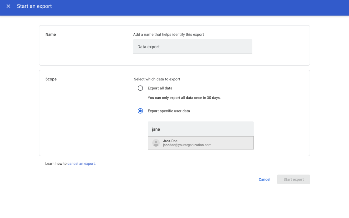Click the user search field containing jane
Image resolution: width=349 pixels, height=218 pixels.
point(201,129)
